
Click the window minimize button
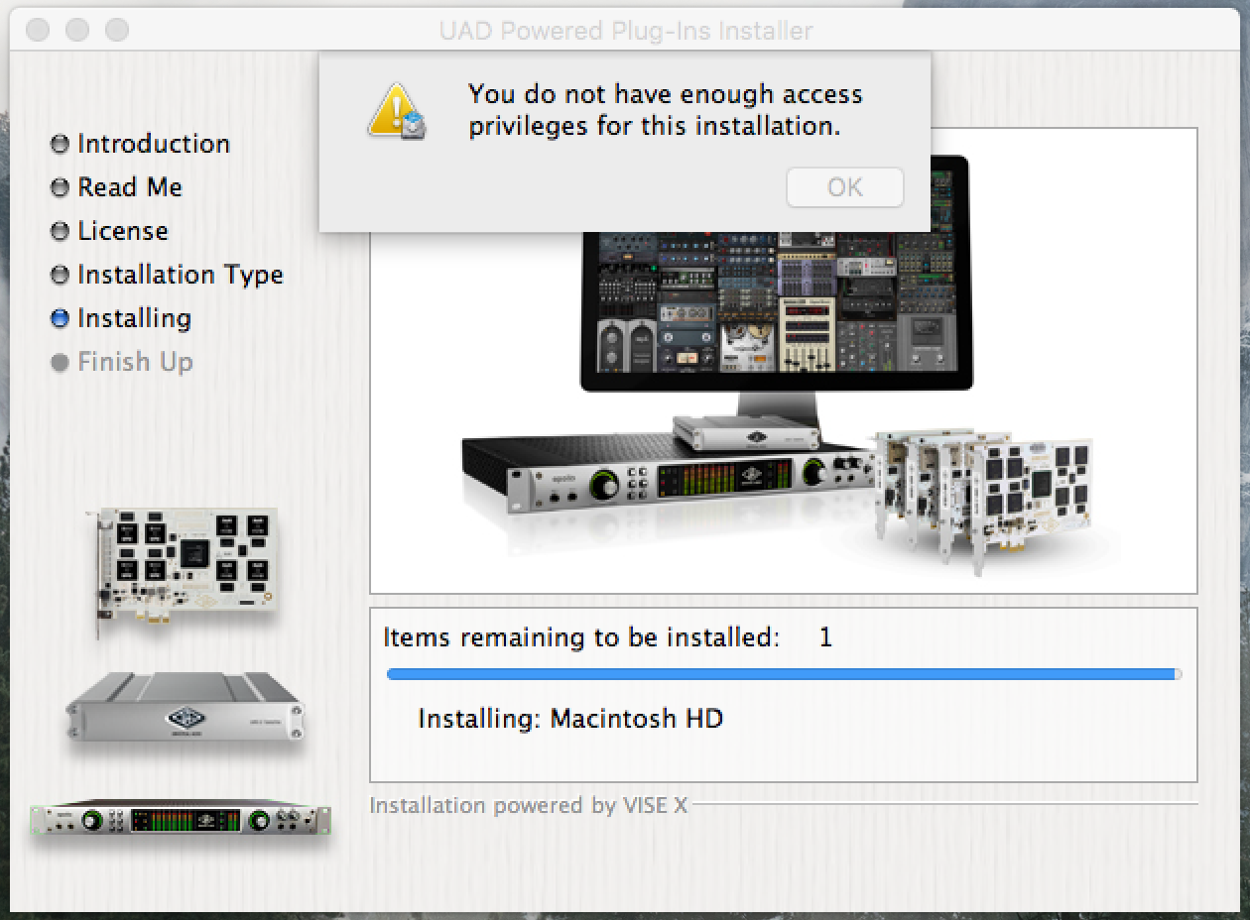pyautogui.click(x=78, y=30)
